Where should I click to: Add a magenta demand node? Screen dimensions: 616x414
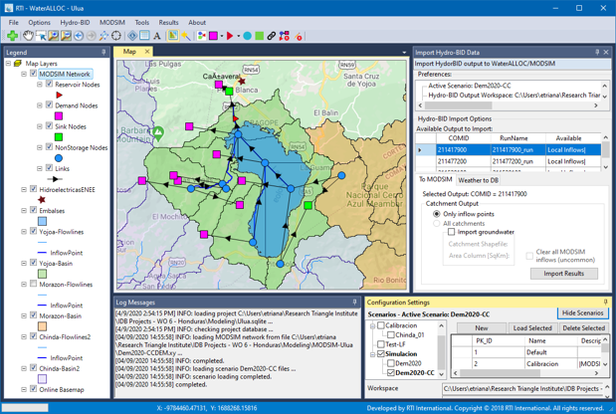point(213,36)
